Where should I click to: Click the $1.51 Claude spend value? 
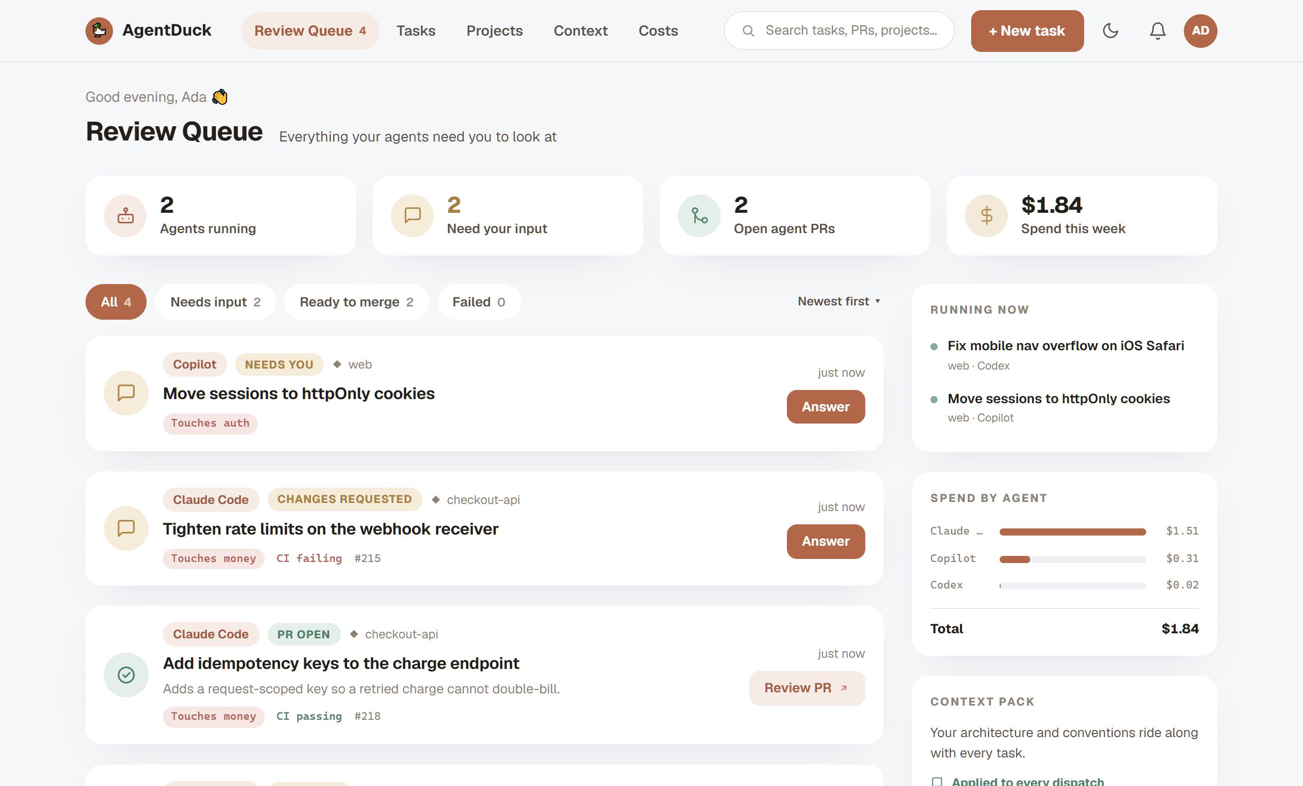tap(1182, 530)
